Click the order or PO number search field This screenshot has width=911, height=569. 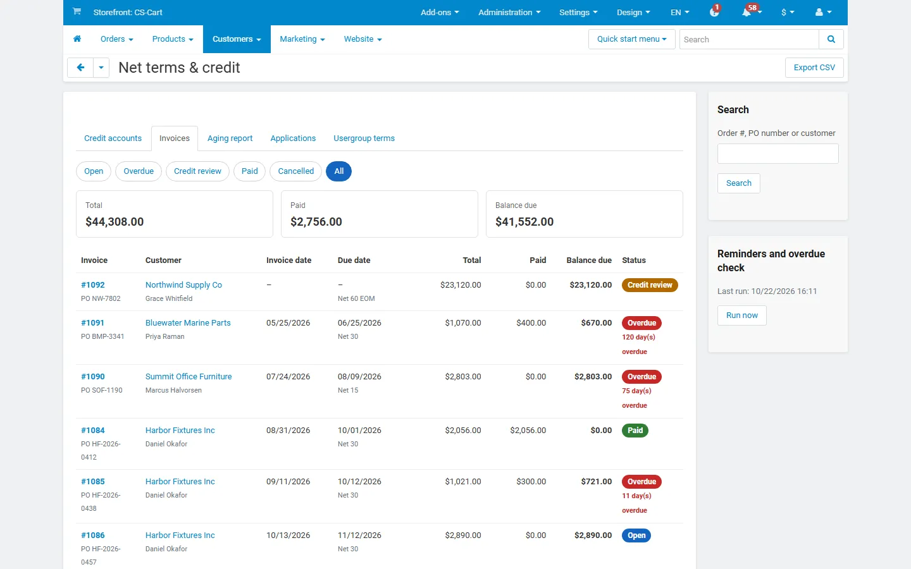pyautogui.click(x=778, y=154)
